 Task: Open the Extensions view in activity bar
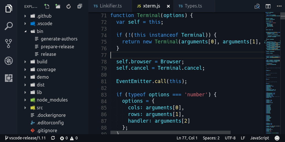tap(9, 78)
